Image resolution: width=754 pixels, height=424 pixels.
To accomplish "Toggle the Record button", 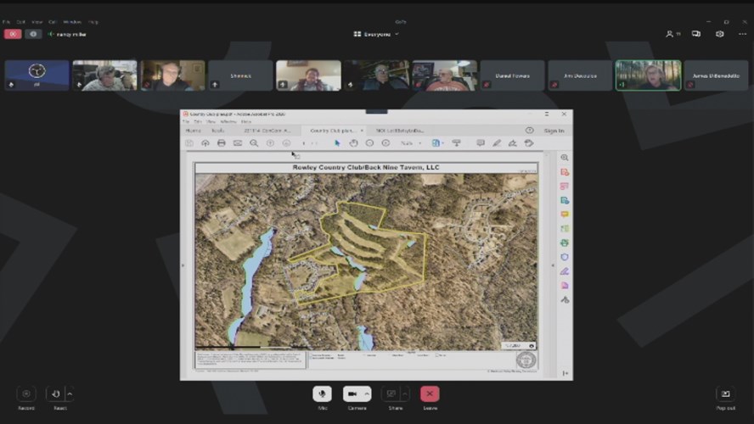I will [26, 393].
